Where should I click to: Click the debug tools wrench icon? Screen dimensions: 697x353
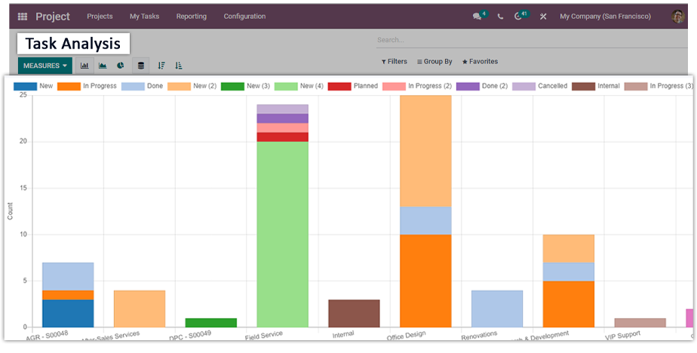pyautogui.click(x=543, y=17)
